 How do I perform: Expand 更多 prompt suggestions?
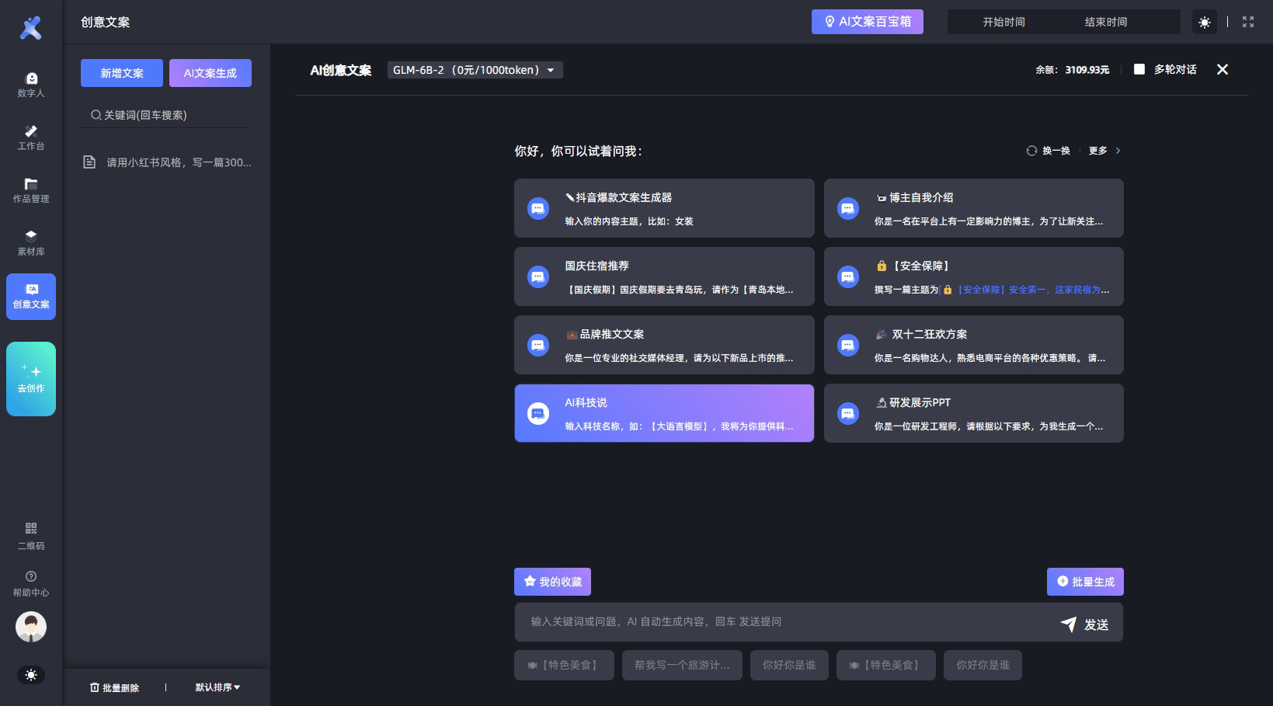tap(1104, 151)
